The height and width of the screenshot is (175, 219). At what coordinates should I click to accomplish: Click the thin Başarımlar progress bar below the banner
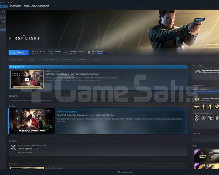(101, 54)
